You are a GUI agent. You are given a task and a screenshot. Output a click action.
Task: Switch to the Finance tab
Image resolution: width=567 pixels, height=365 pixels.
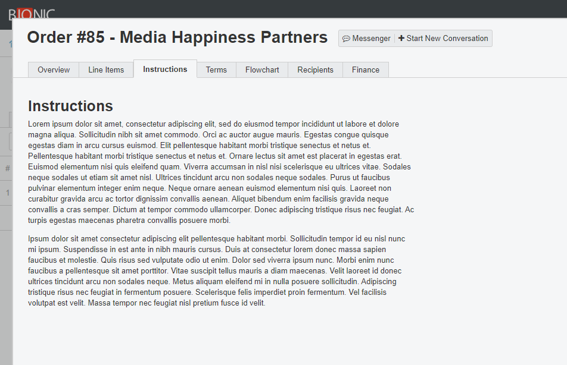point(366,70)
